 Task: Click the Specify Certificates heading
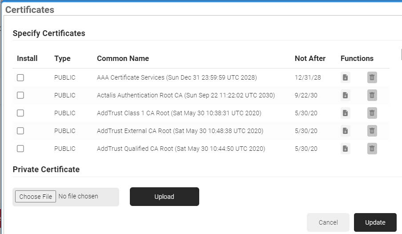coord(49,33)
